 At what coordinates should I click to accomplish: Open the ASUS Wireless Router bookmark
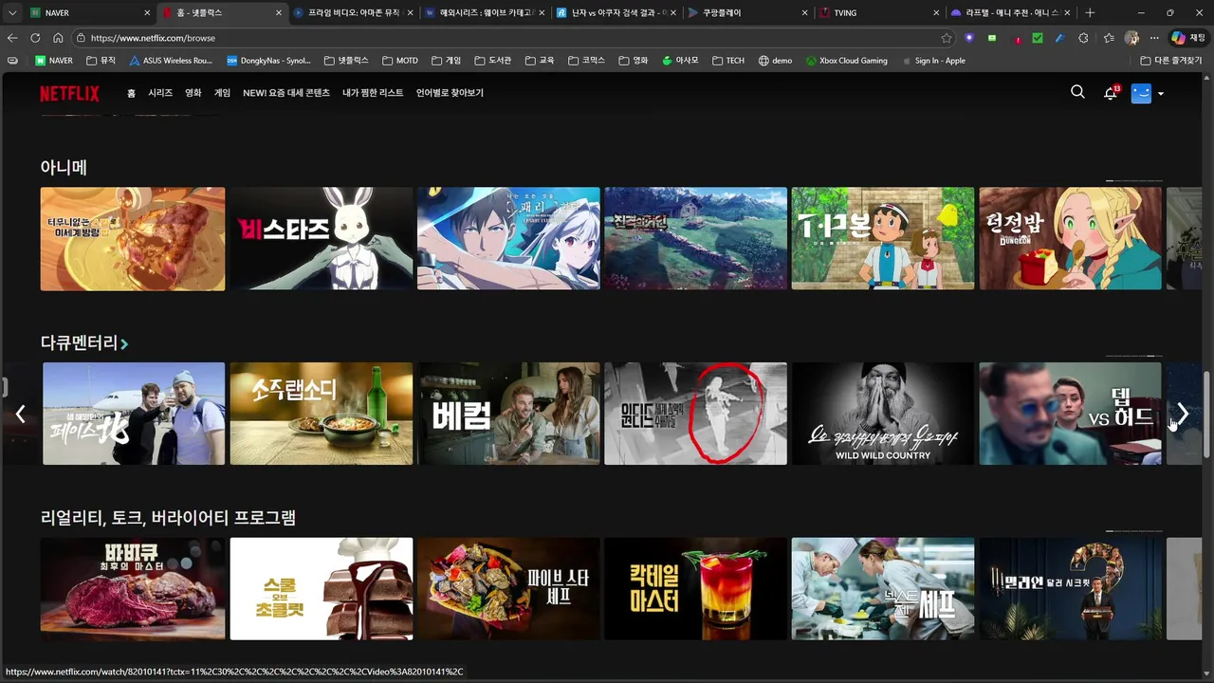pos(171,61)
